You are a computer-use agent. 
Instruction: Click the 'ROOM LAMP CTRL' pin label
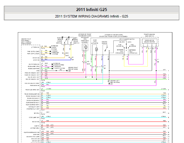[x=33, y=67]
